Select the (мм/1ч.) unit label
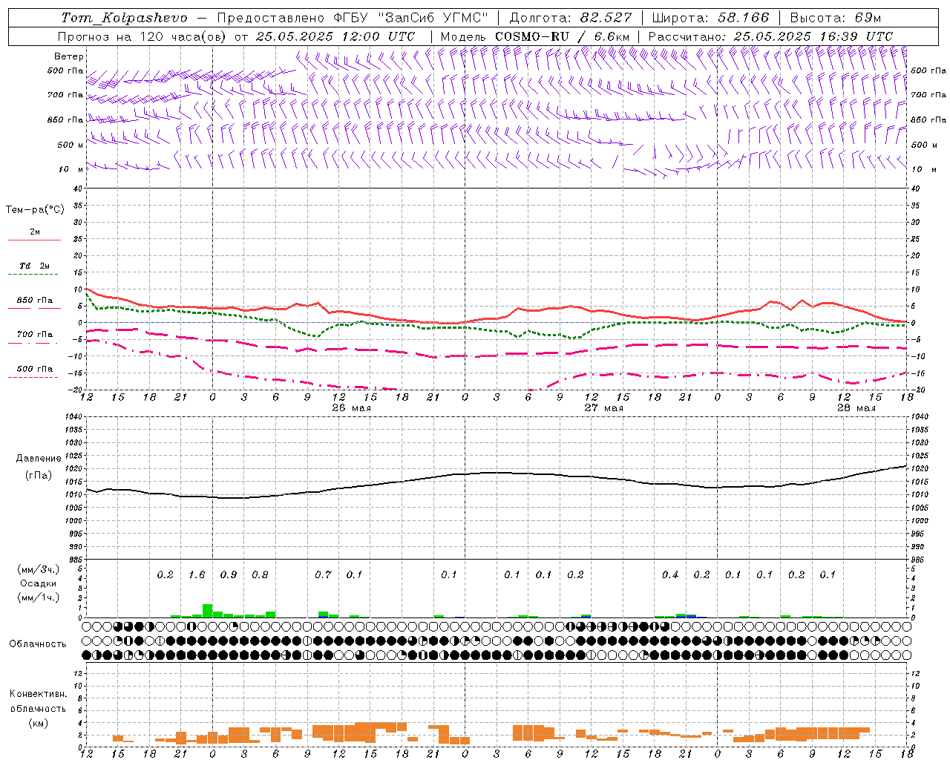950x760 pixels. [39, 598]
